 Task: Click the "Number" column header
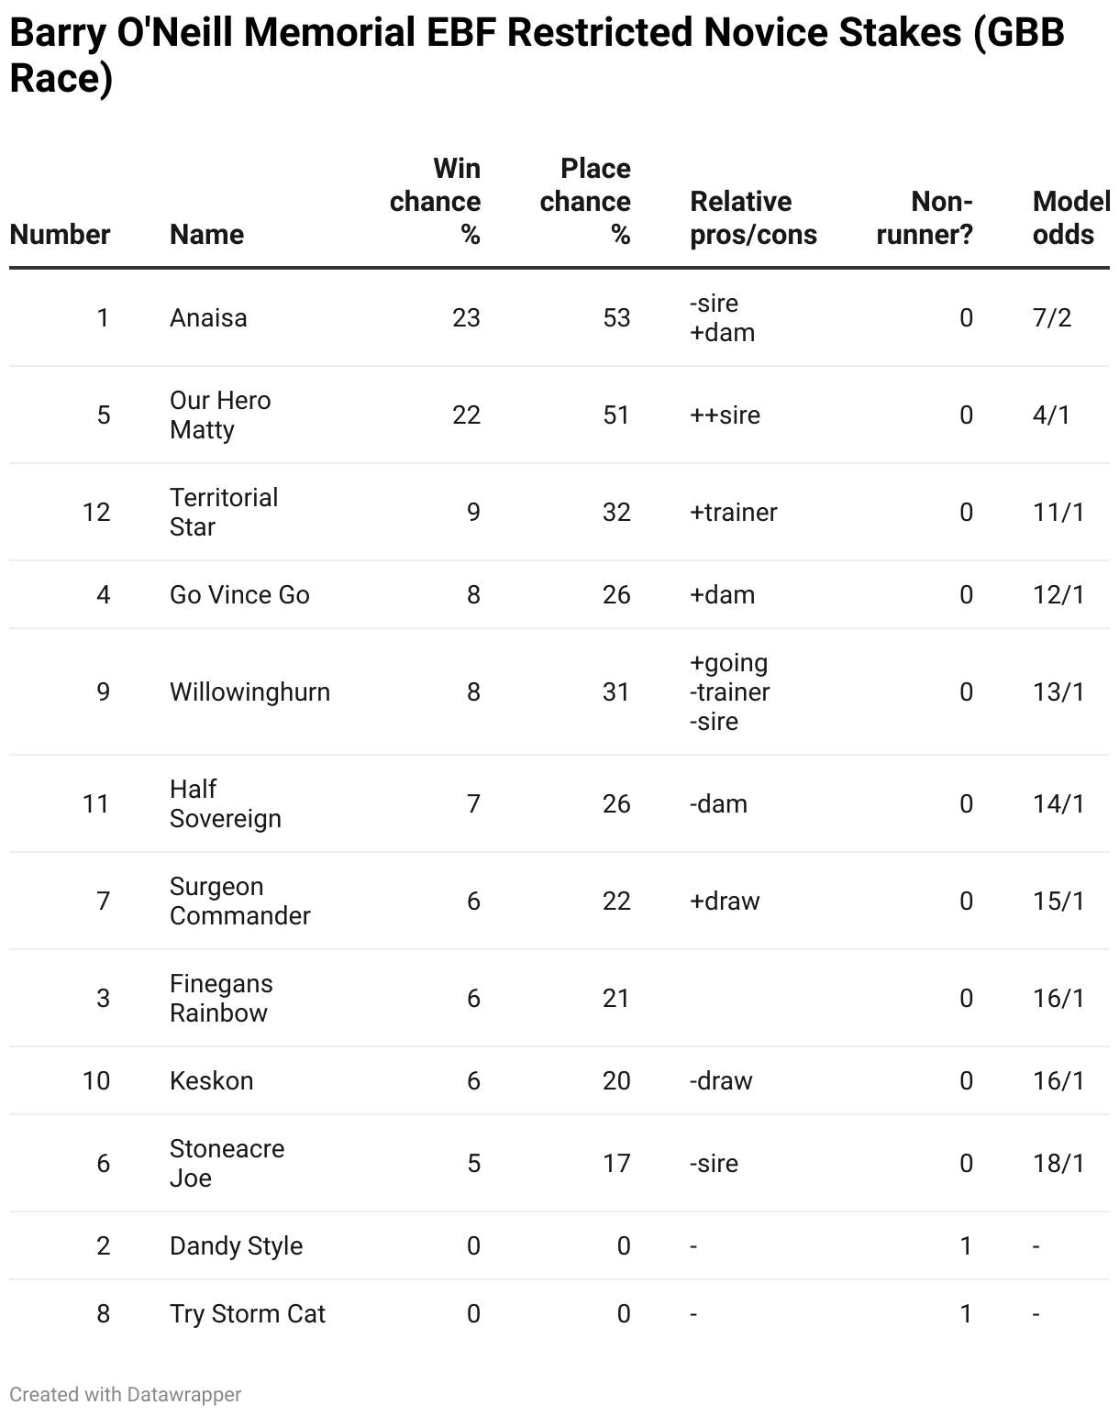coord(60,234)
